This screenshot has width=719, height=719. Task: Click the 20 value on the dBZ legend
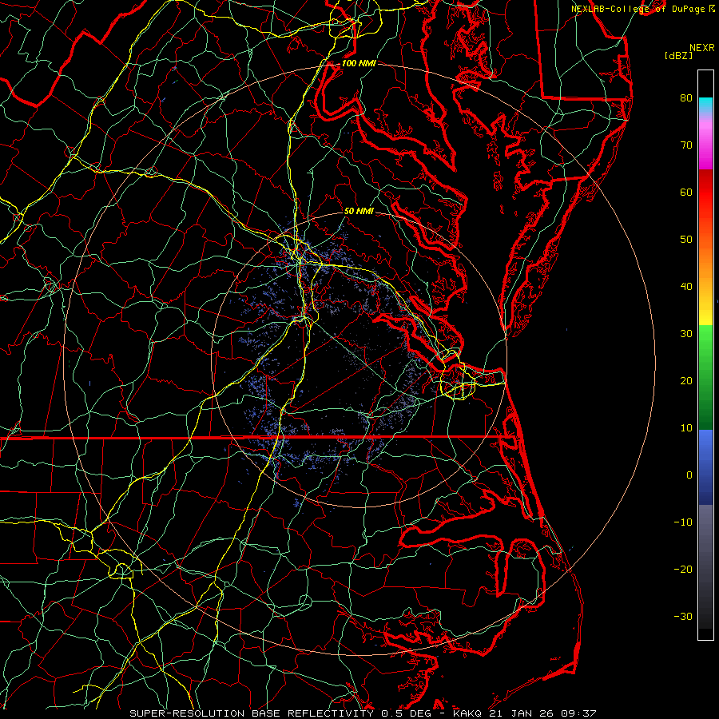click(686, 380)
